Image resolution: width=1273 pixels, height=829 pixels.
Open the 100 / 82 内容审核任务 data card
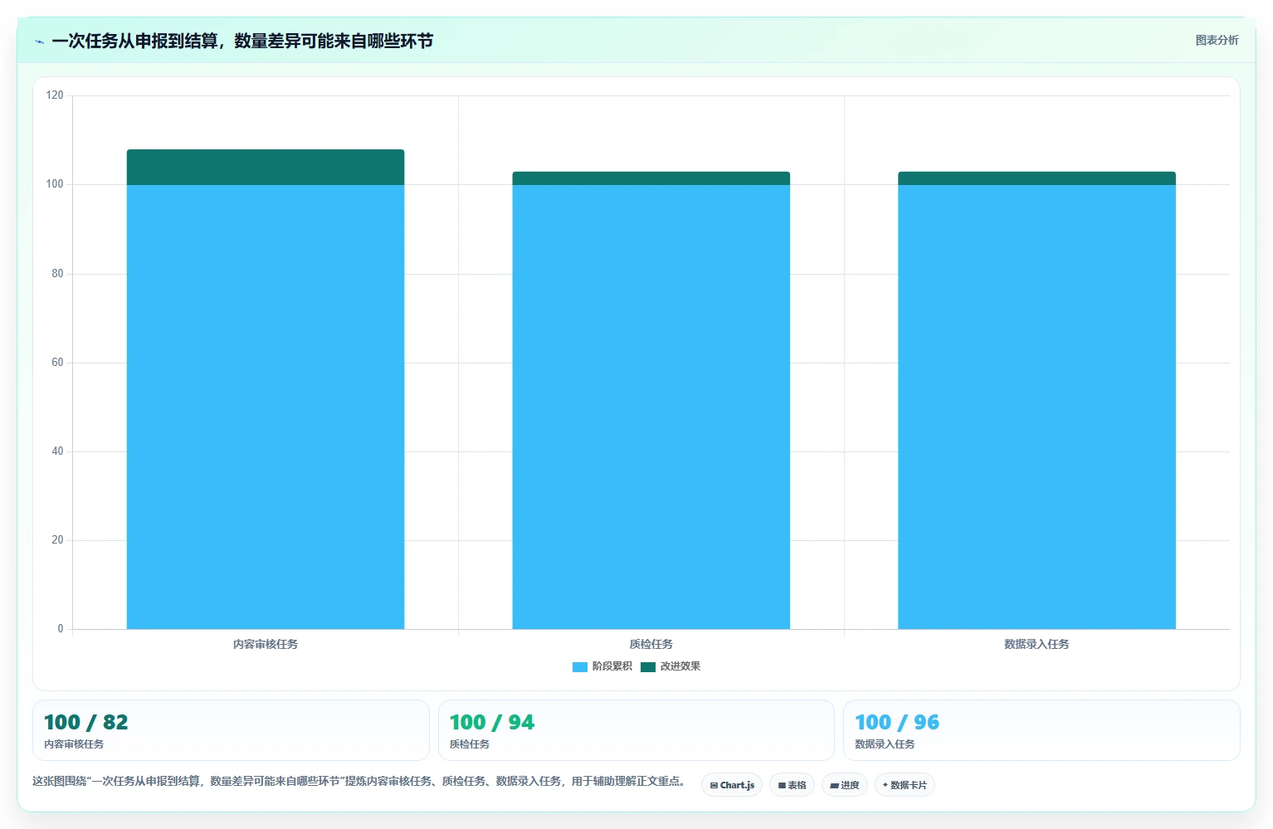[231, 730]
